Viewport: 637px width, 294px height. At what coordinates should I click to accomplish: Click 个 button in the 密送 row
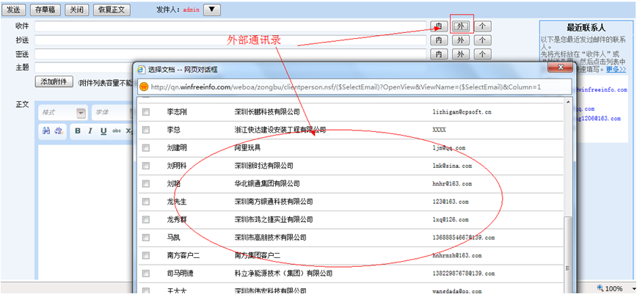(x=483, y=54)
